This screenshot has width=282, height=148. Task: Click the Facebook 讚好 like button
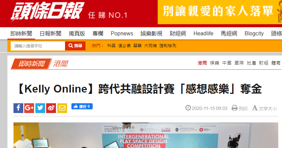click(x=82, y=106)
